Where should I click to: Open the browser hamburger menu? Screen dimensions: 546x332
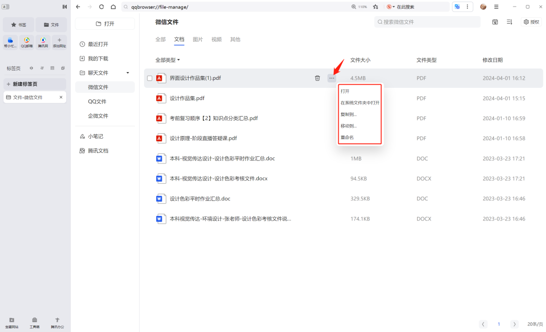[x=496, y=7]
